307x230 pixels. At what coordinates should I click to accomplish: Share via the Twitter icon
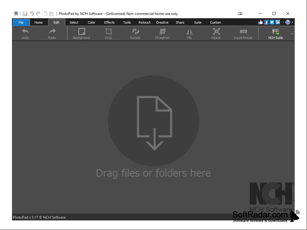click(x=272, y=22)
